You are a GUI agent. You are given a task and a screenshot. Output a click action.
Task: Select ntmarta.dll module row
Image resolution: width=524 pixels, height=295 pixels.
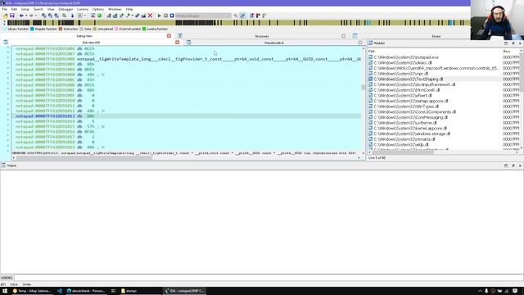(x=445, y=139)
